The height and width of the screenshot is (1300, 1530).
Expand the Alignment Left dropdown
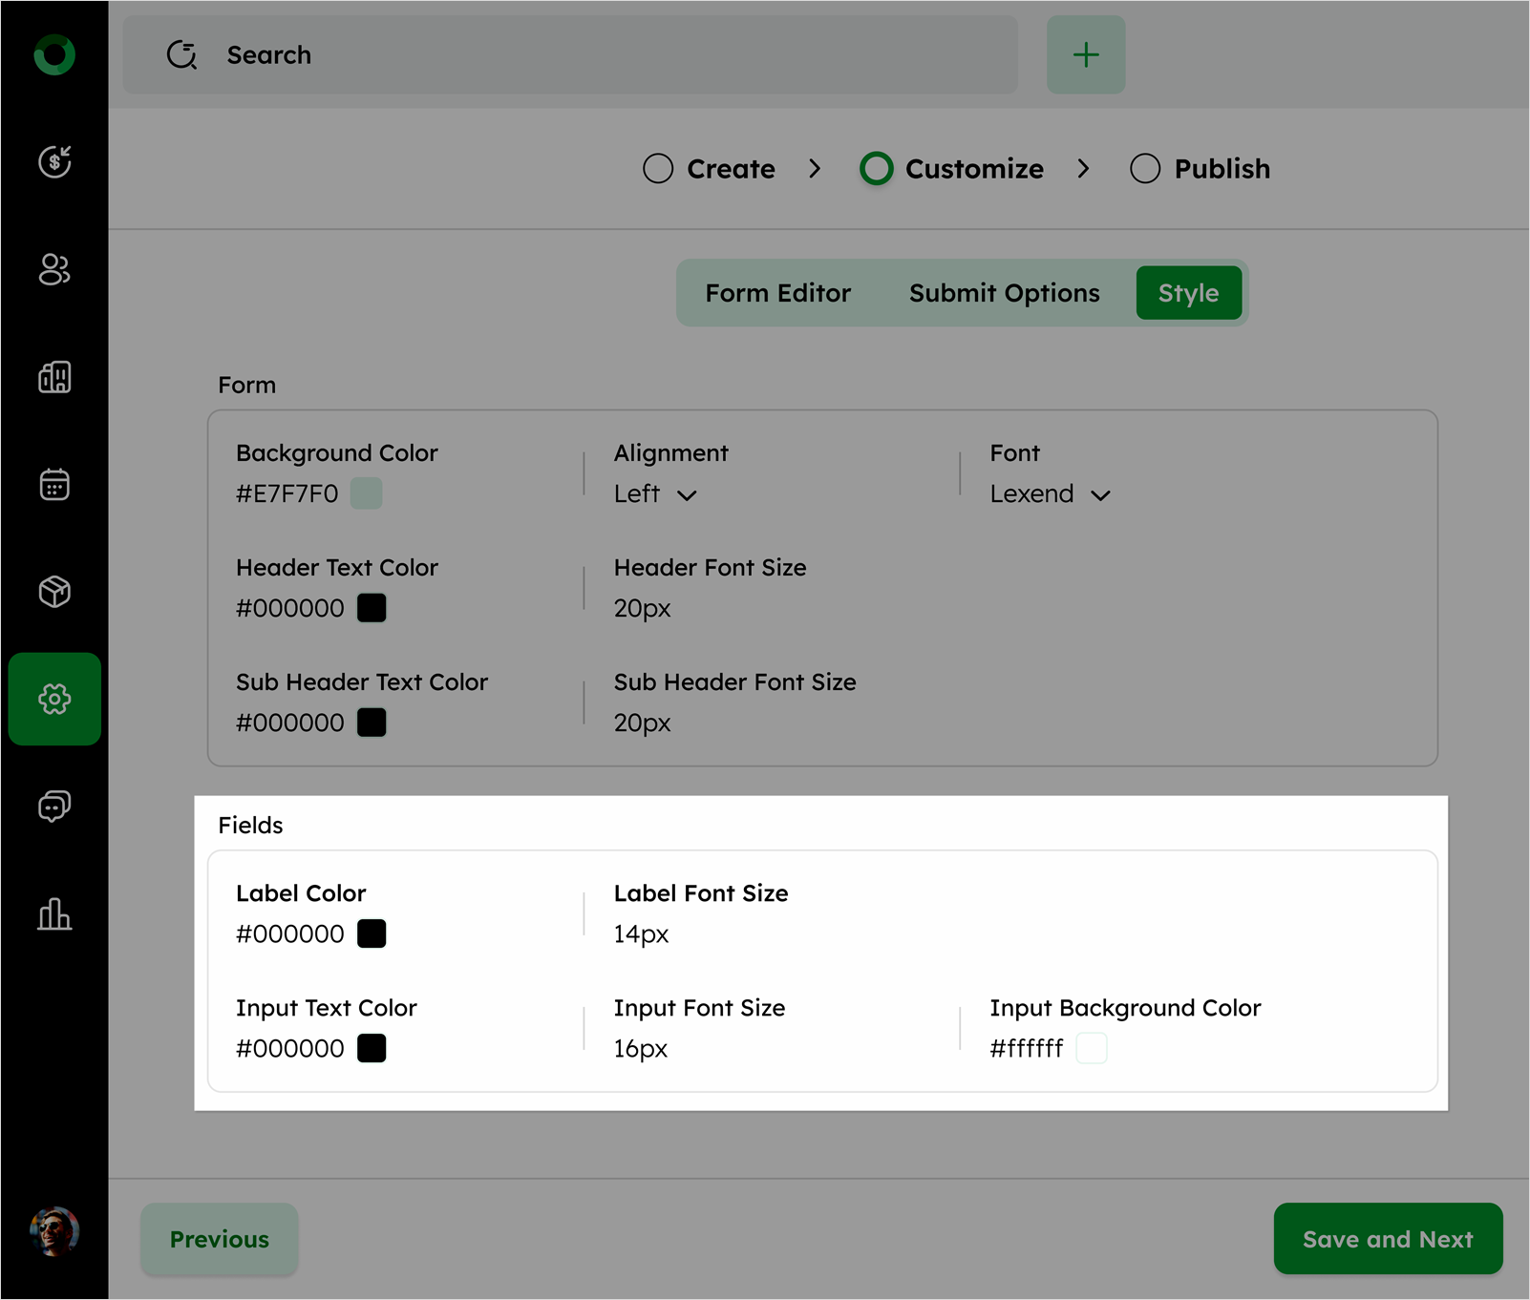(656, 494)
